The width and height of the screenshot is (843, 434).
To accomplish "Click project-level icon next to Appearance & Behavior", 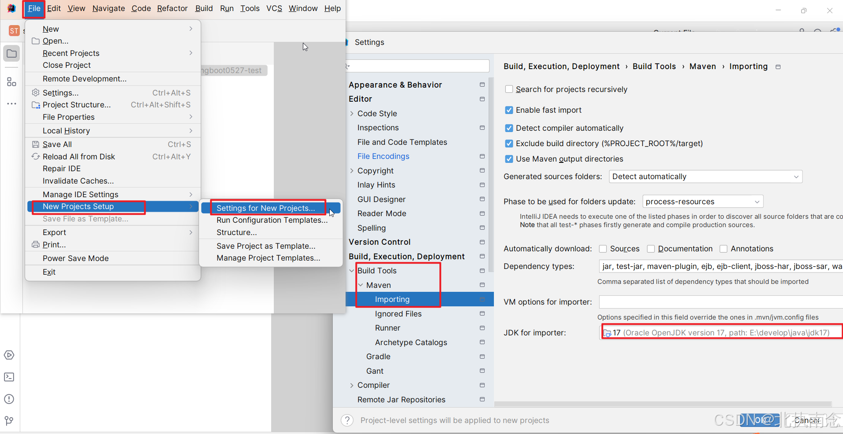I will click(x=482, y=85).
